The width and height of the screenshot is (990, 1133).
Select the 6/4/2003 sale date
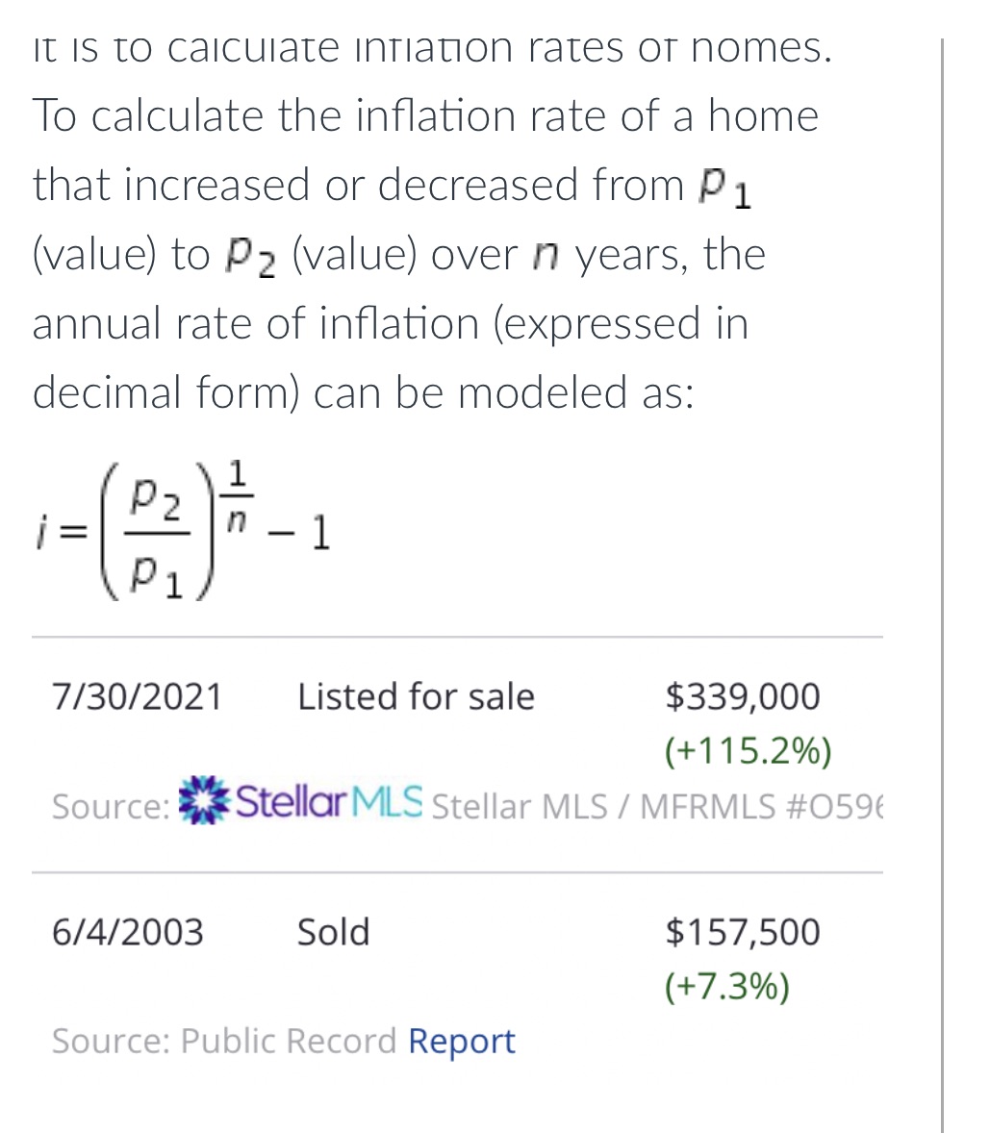pyautogui.click(x=128, y=931)
